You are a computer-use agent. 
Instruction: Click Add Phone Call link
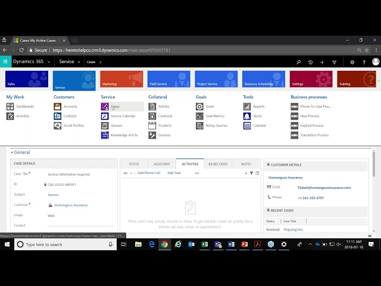149,173
